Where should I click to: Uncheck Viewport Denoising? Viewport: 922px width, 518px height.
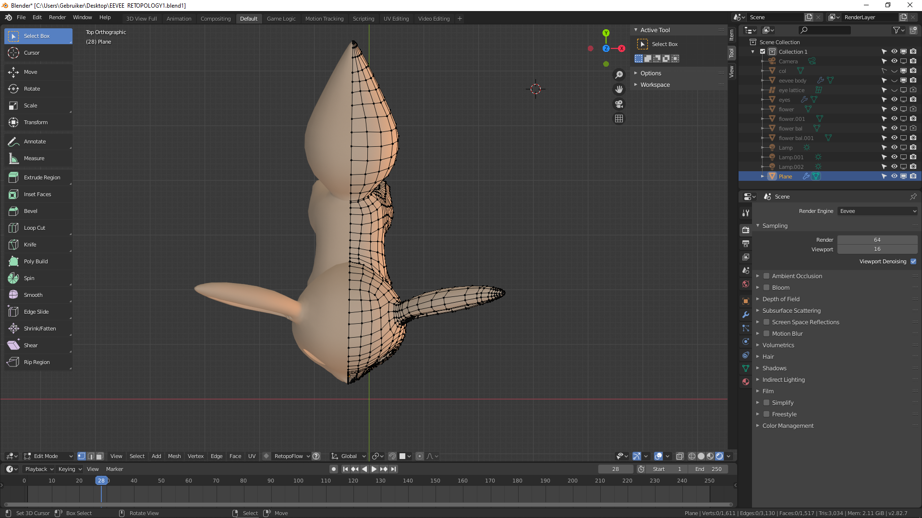(913, 261)
